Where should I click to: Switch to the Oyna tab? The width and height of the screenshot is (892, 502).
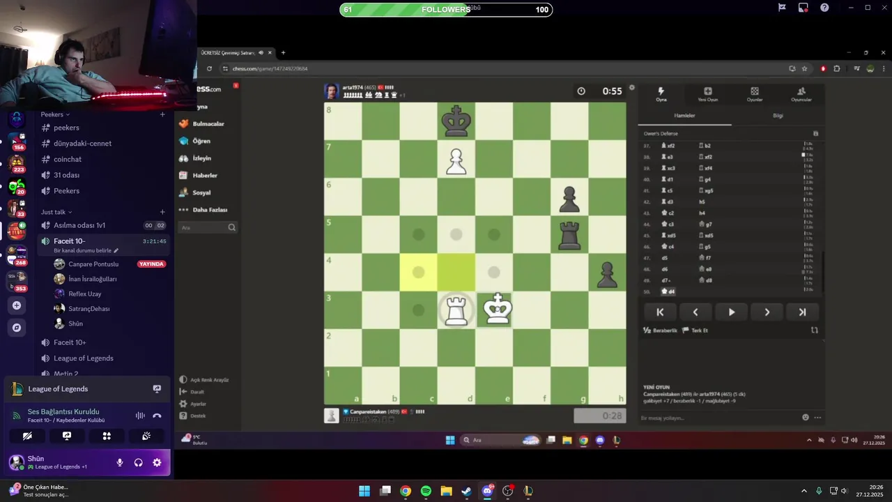[x=661, y=94]
